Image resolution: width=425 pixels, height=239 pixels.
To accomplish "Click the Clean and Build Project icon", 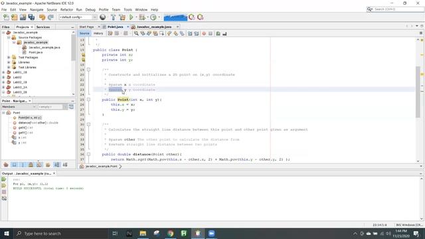I will (122, 17).
